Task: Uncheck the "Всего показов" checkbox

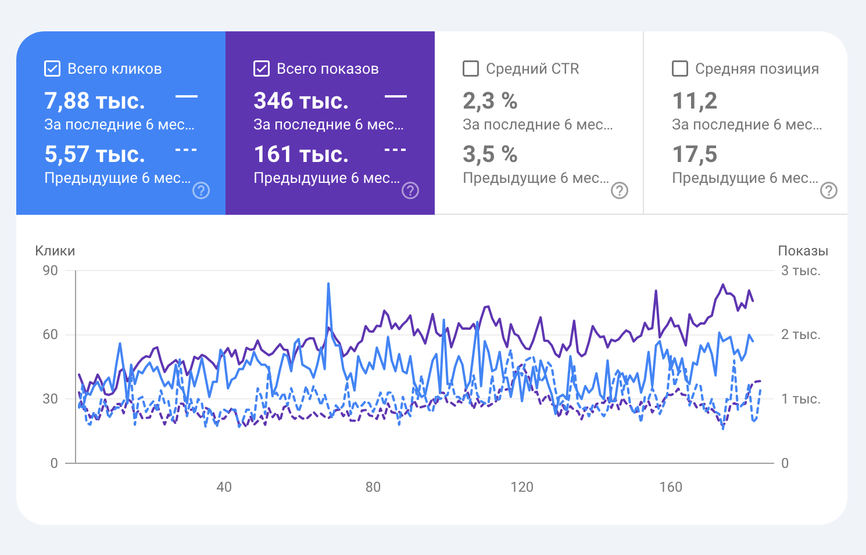Action: tap(262, 69)
